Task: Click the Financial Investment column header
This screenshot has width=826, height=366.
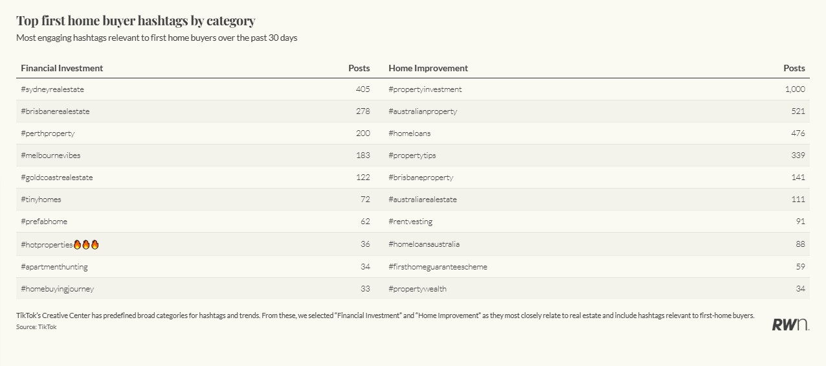Action: coord(62,68)
